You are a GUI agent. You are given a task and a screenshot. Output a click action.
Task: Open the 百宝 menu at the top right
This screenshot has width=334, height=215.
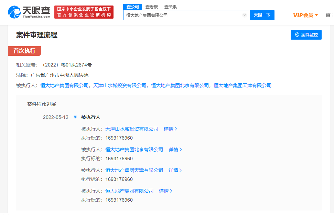point(330,15)
